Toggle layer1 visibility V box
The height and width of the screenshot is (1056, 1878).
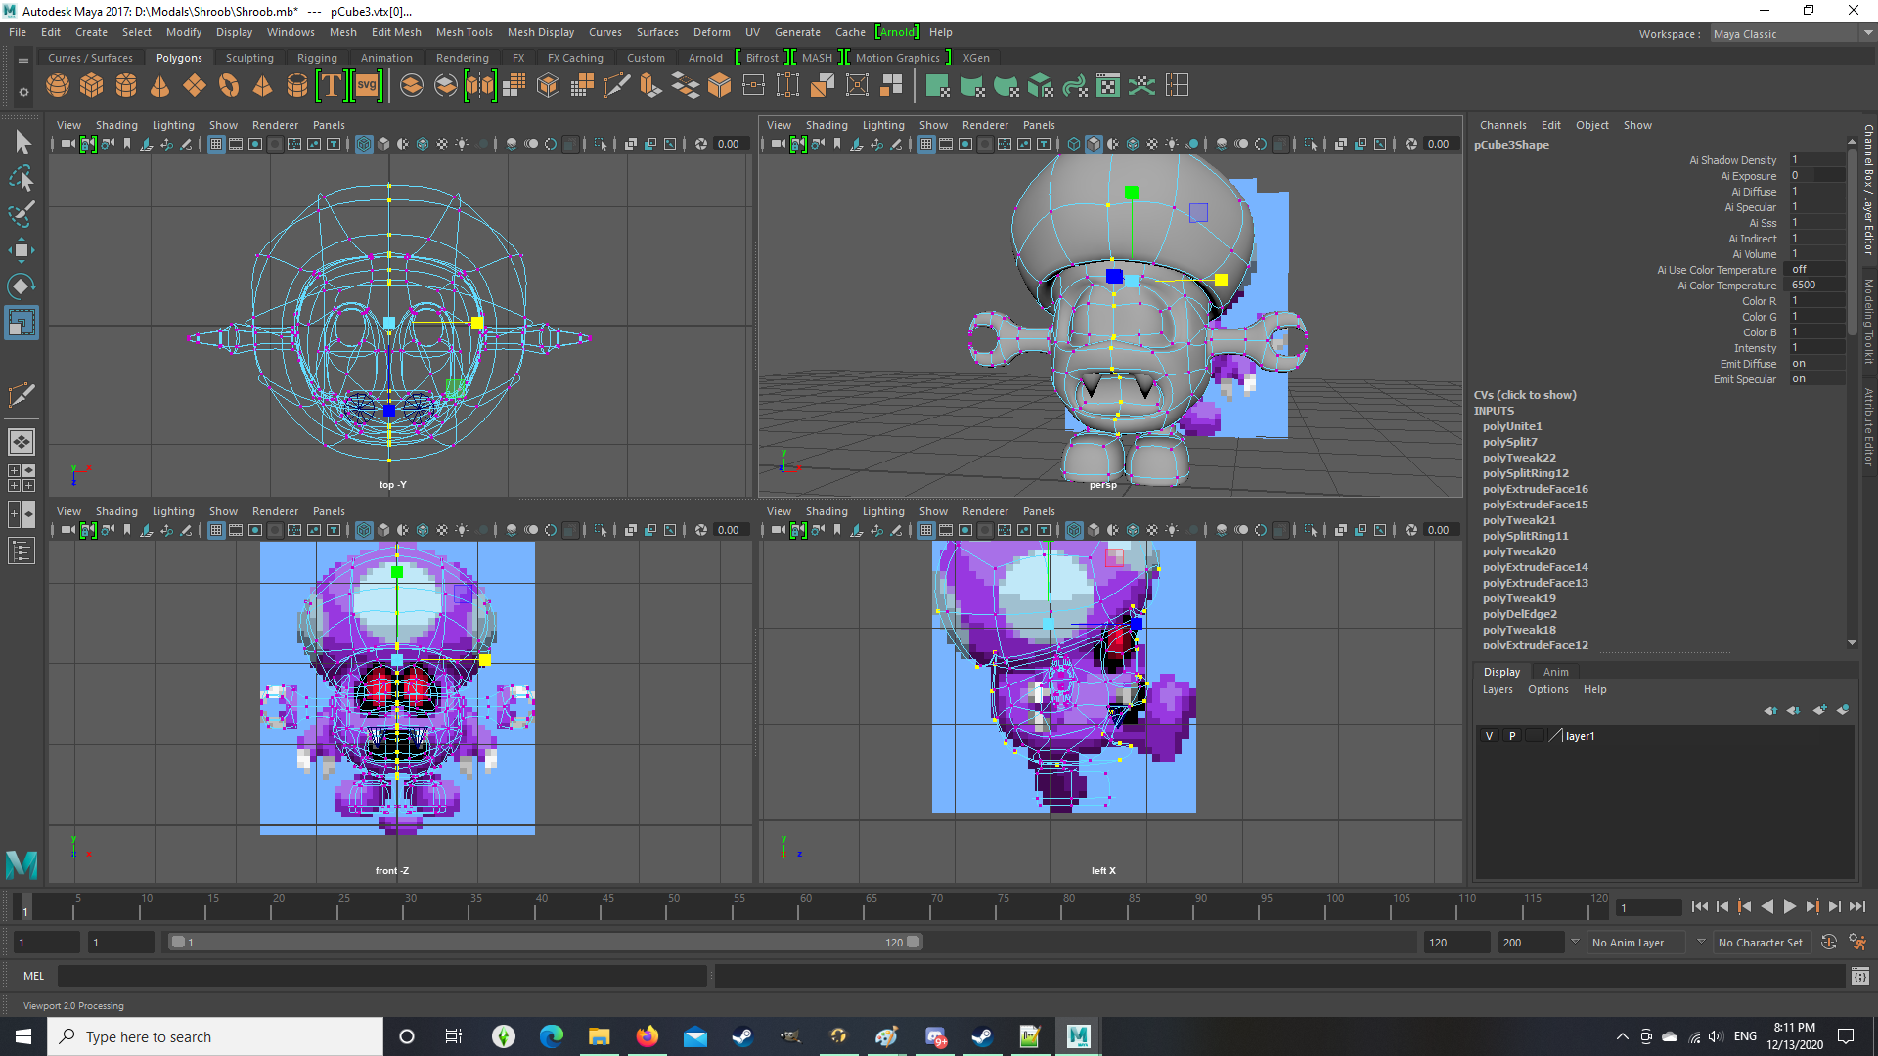click(1490, 736)
